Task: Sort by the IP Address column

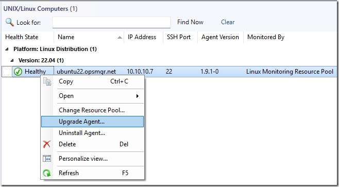Action: pyautogui.click(x=143, y=37)
